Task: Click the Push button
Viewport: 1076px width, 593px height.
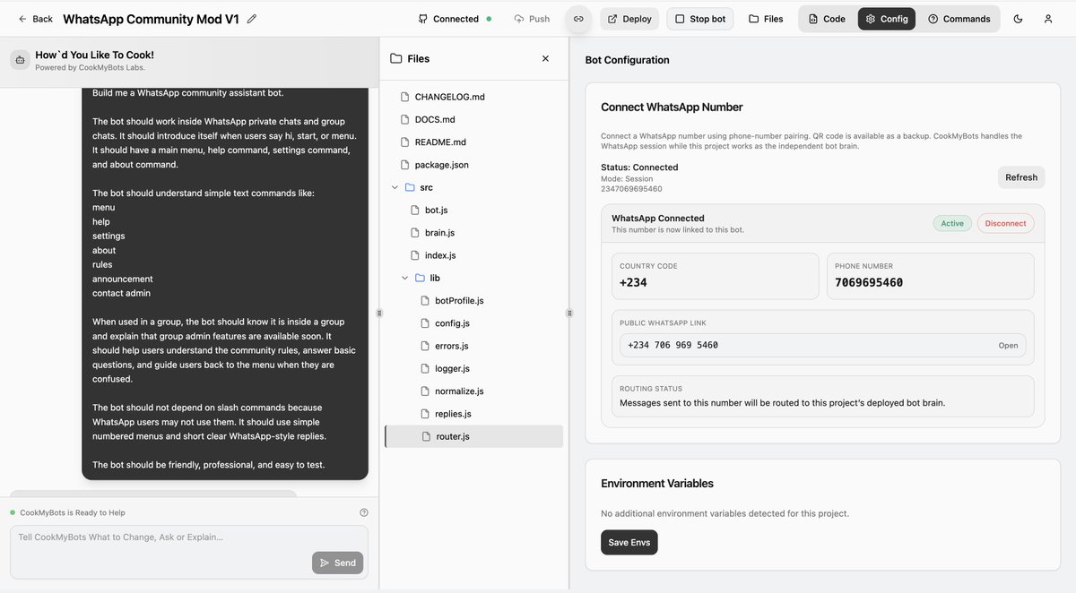Action: click(x=532, y=19)
